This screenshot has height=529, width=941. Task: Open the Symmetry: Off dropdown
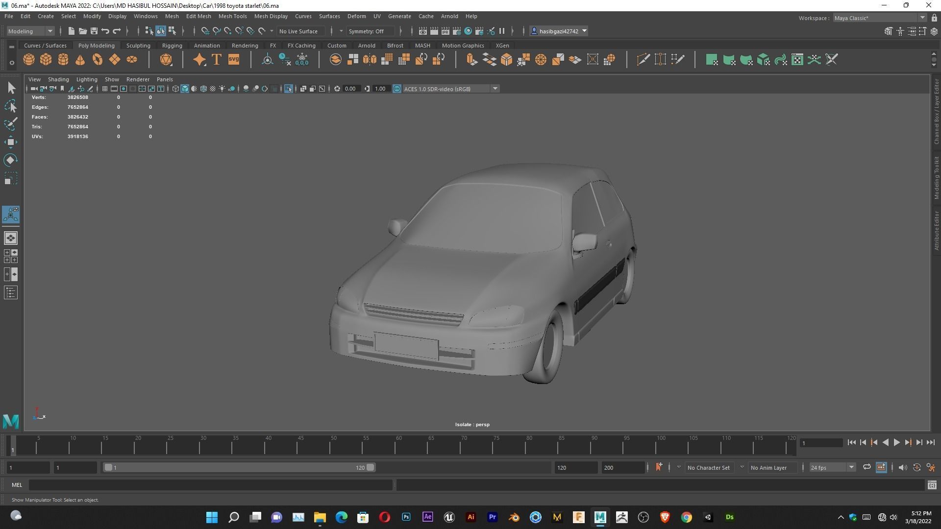pyautogui.click(x=371, y=31)
